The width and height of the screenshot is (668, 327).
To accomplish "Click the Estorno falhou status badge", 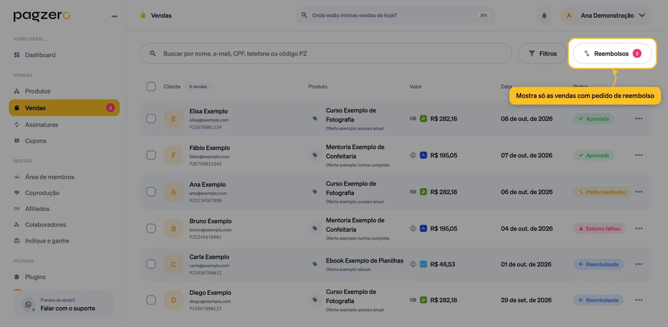I will (599, 229).
